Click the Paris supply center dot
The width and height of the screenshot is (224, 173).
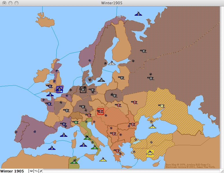pyautogui.click(x=61, y=103)
